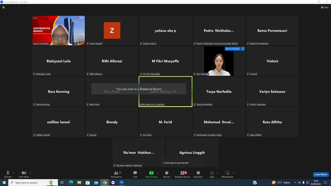Open Breakout Rooms manager
This screenshot has width=331, height=186.
pos(183,175)
